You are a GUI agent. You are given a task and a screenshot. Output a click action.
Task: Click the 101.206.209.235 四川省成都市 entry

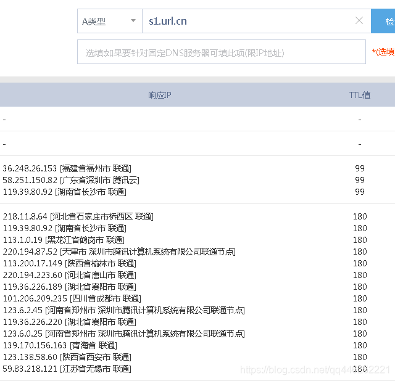72,298
